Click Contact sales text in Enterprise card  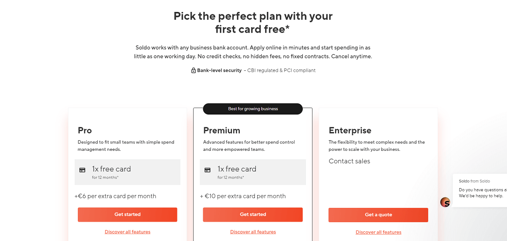[x=349, y=161]
